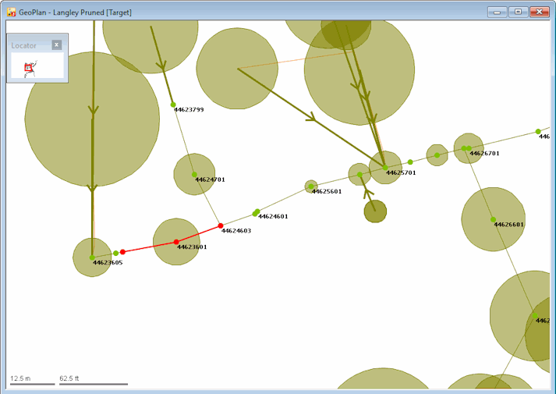The image size is (556, 394).
Task: Close the GeoPlan window
Action: coord(540,12)
